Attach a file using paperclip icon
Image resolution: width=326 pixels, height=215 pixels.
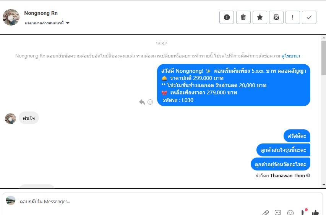tap(266, 213)
